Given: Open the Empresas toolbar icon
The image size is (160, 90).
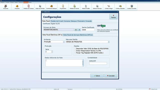Looking at the screenshot, I should (x=6, y=7).
